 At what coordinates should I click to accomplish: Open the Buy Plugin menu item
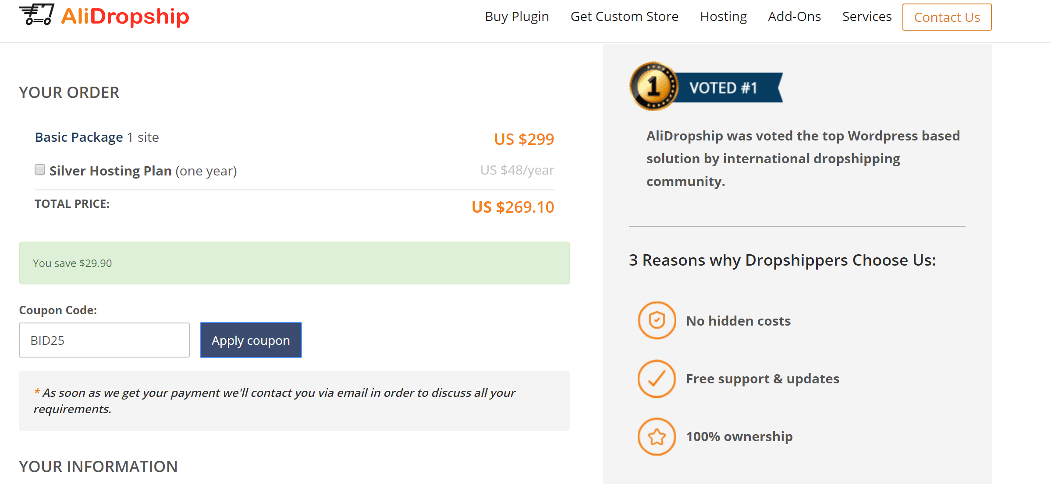click(x=517, y=17)
